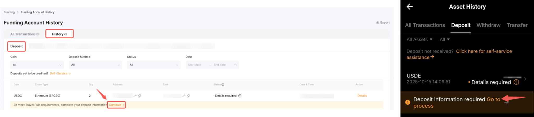Open the Deposit Method dropdown
The height and width of the screenshot is (117, 534).
click(x=95, y=65)
